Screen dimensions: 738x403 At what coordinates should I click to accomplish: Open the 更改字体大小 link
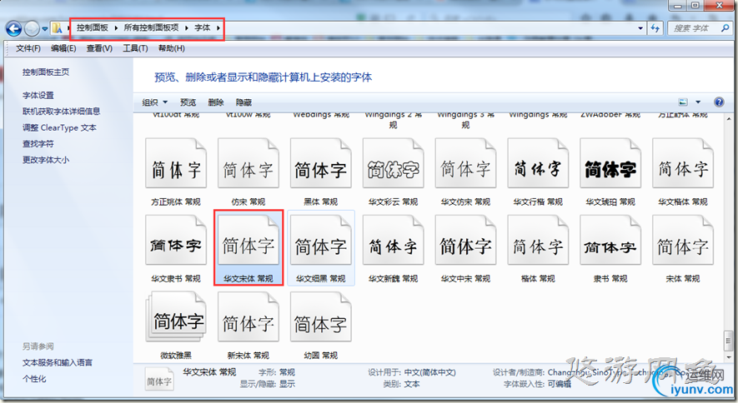click(x=46, y=160)
